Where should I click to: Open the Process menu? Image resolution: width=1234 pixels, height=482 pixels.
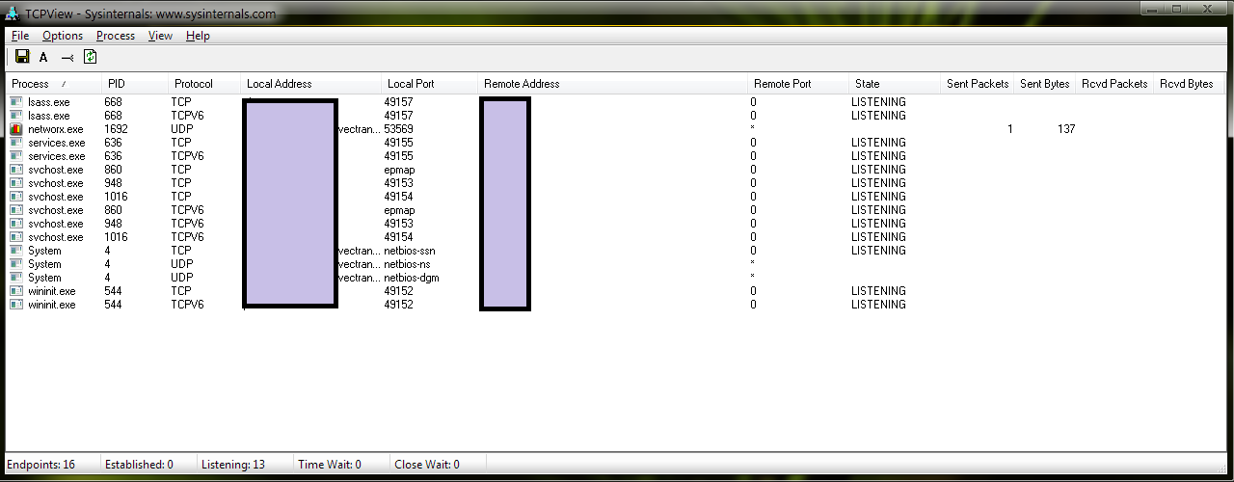[x=116, y=36]
